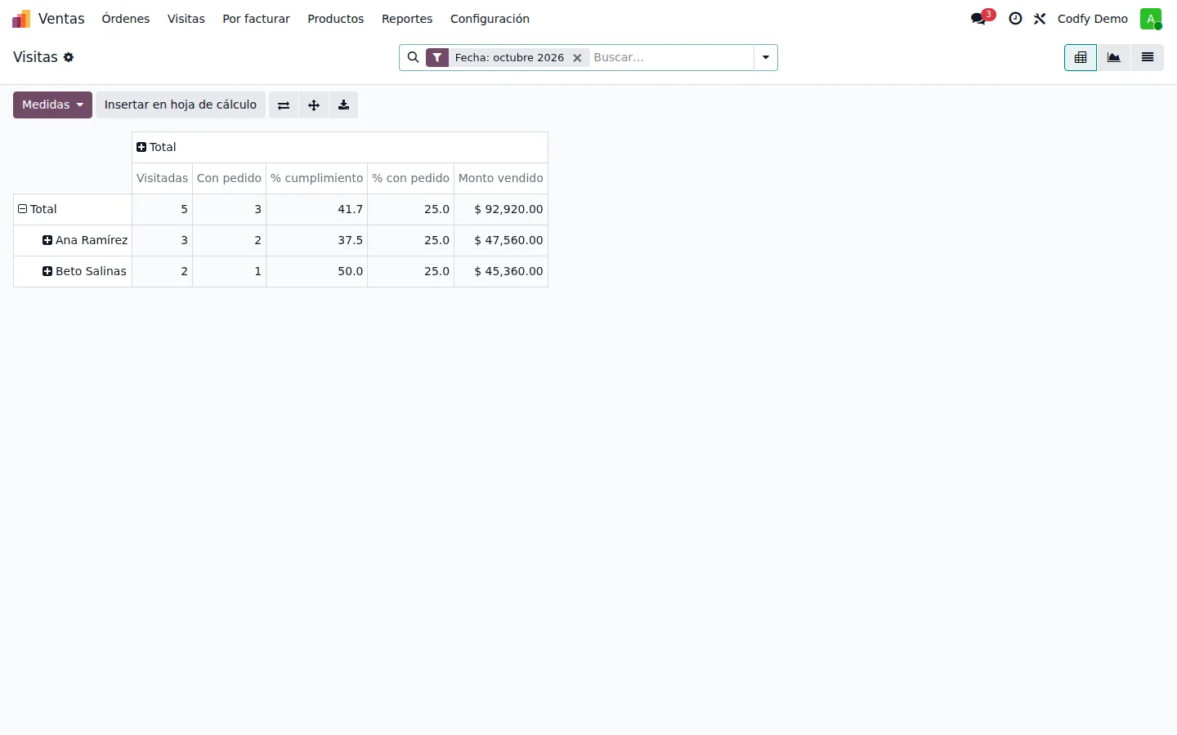The image size is (1177, 735).
Task: Open the Reportes menu
Action: (x=407, y=19)
